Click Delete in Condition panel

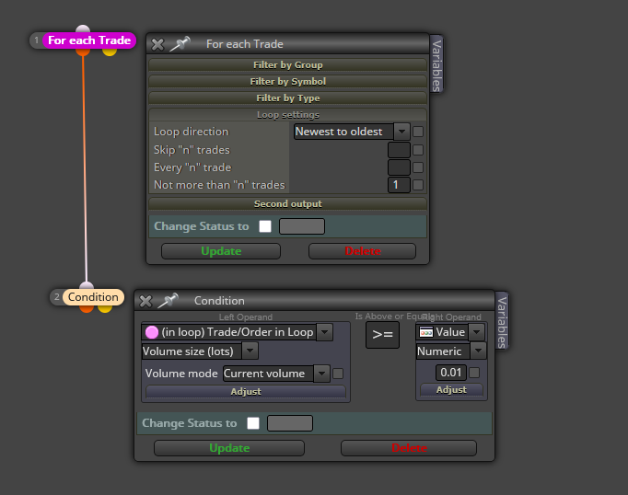click(409, 448)
